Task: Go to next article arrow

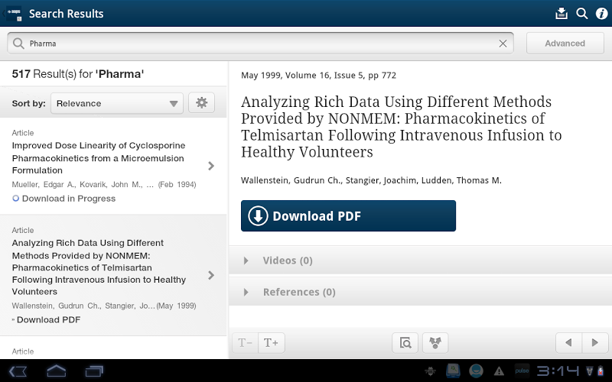Action: coord(595,343)
